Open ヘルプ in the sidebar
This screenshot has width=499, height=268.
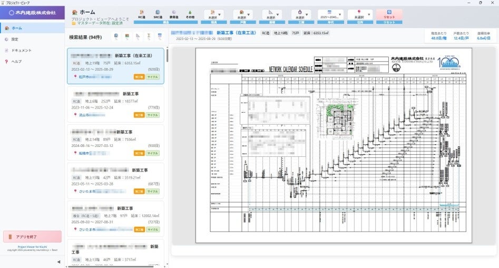click(x=16, y=62)
